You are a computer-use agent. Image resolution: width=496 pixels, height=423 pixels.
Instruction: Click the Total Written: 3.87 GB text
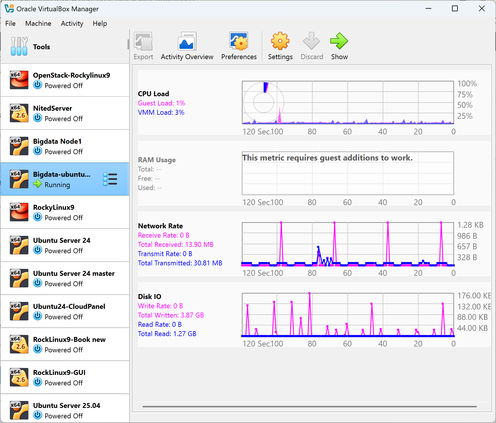(171, 315)
